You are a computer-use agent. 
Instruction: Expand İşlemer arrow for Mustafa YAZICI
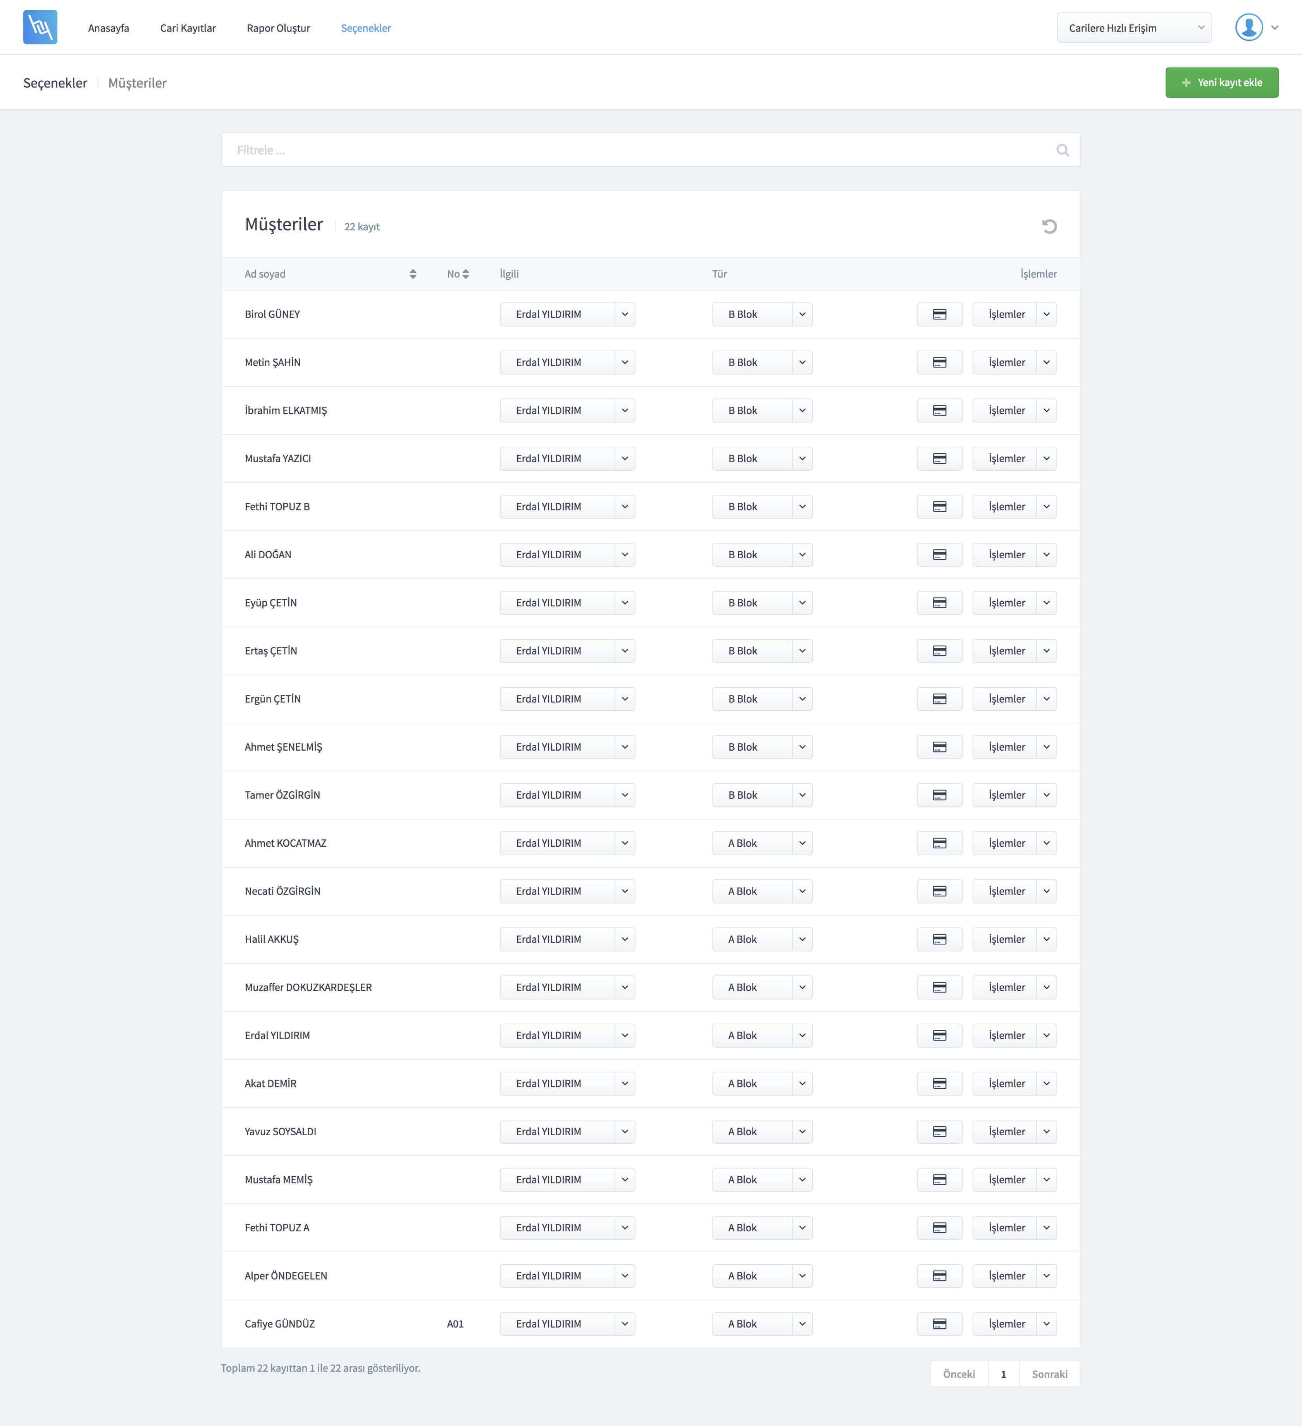(x=1046, y=459)
